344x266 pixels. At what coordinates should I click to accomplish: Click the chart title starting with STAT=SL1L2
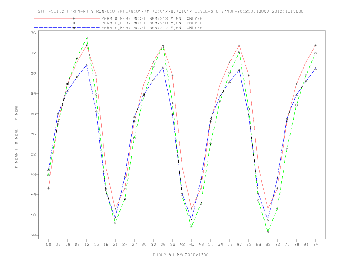click(x=171, y=11)
